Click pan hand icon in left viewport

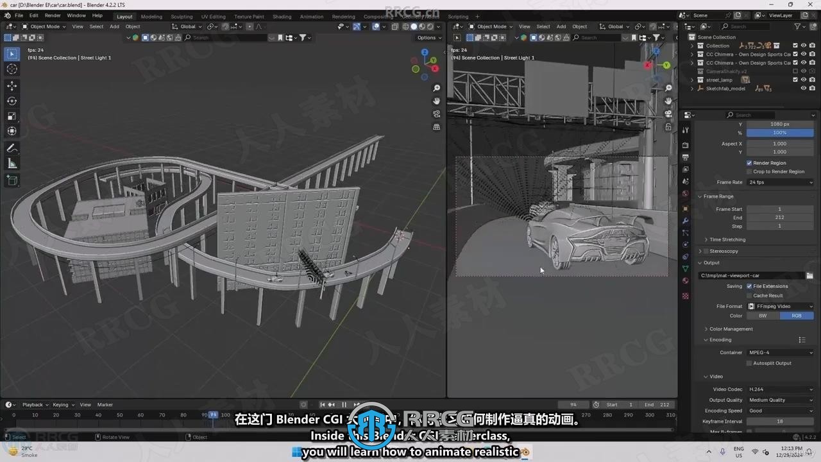click(437, 101)
